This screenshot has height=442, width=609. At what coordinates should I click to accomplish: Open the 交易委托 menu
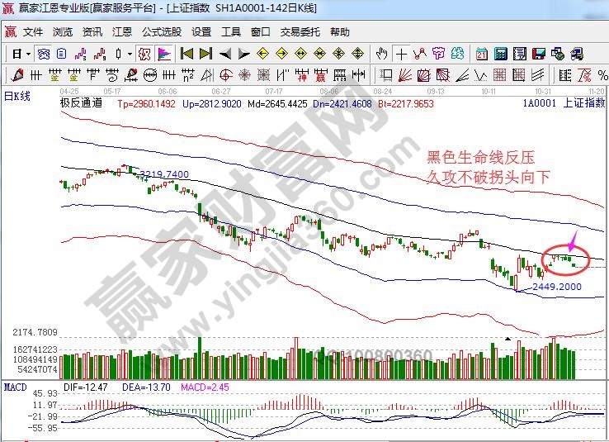click(300, 32)
